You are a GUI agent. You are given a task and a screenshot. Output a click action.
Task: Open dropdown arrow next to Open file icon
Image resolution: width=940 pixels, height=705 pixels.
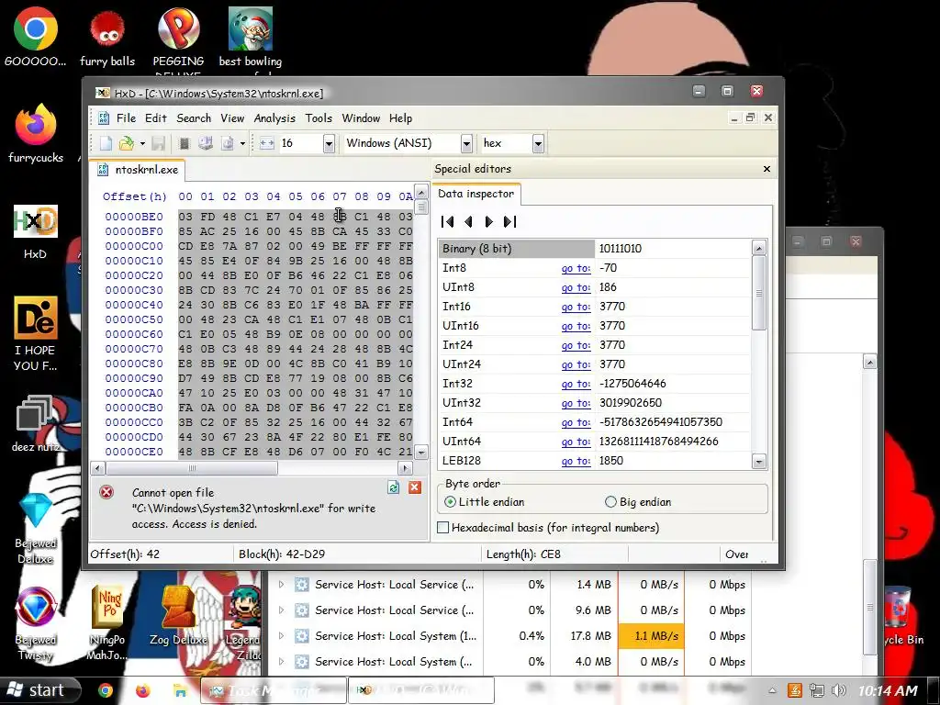142,143
